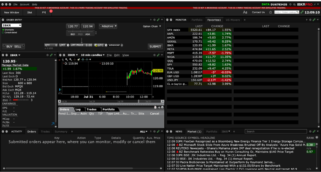Open the 10 min candles interval dropdown
Image resolution: width=321 pixels, height=172 pixels.
coord(92,55)
